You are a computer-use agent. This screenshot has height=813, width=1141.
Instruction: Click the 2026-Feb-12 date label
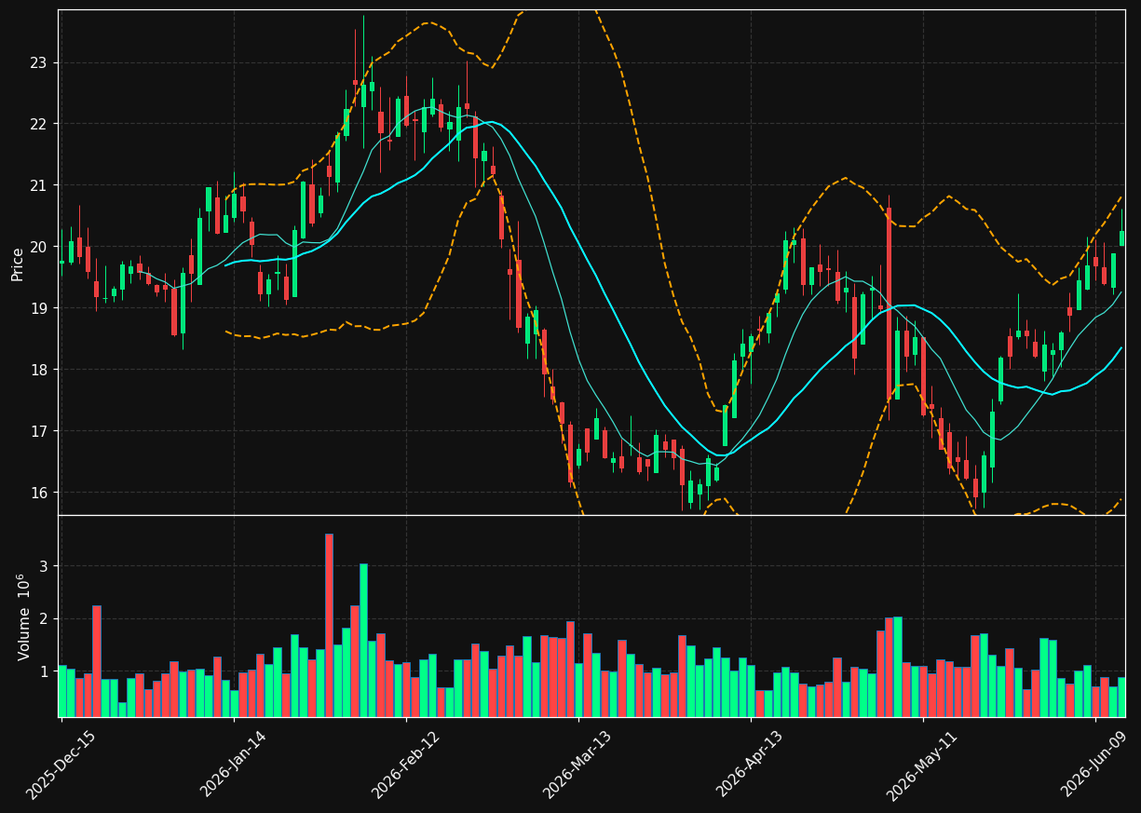point(405,765)
